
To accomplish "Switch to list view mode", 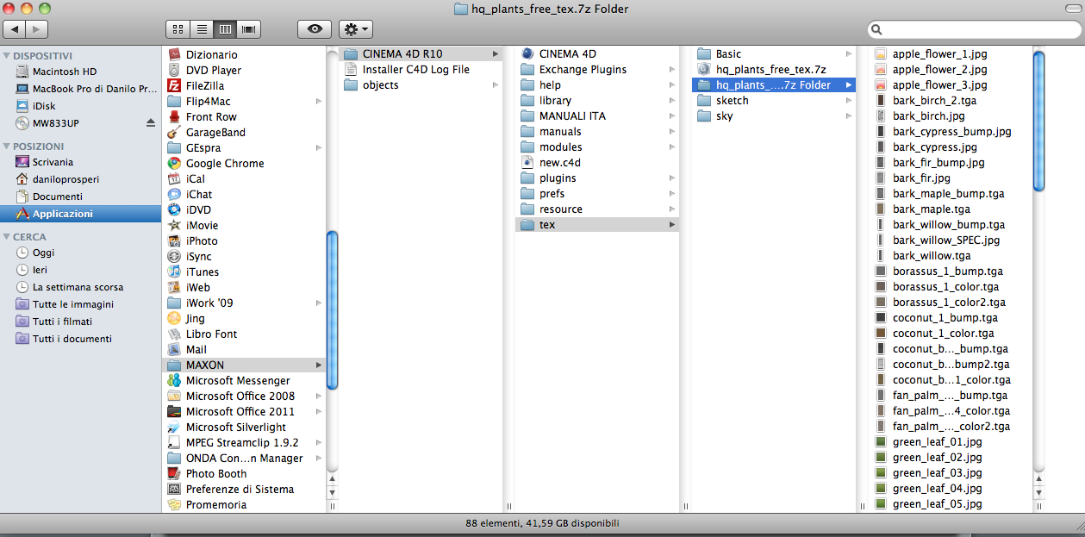I will tap(201, 29).
